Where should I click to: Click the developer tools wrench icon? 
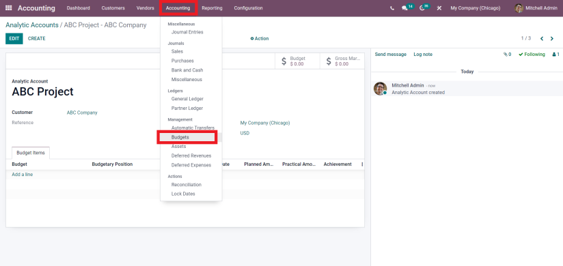[439, 8]
